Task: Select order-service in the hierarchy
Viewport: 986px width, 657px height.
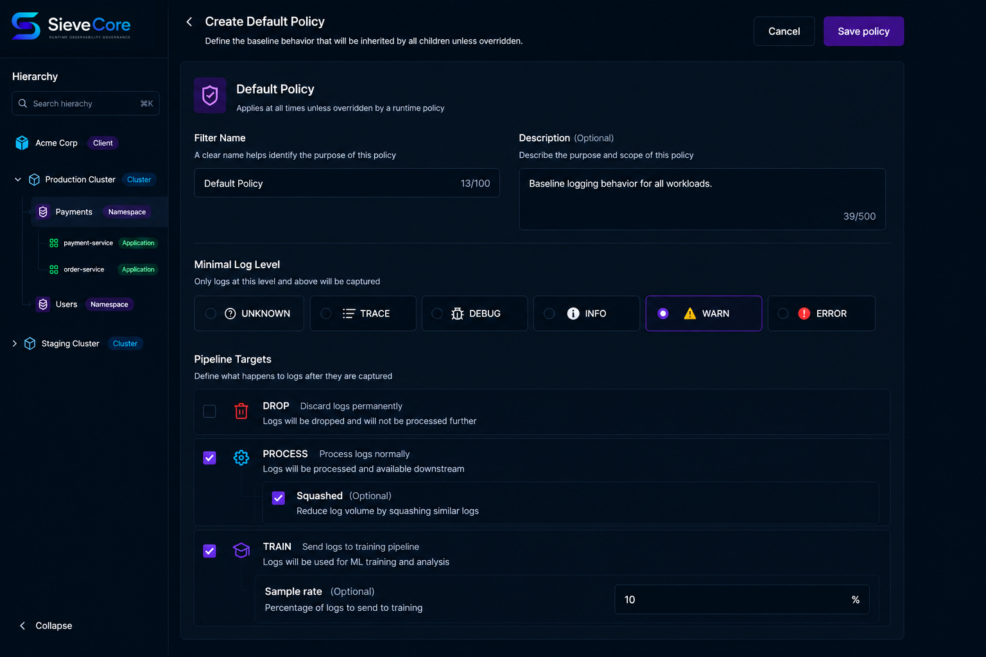Action: (83, 269)
